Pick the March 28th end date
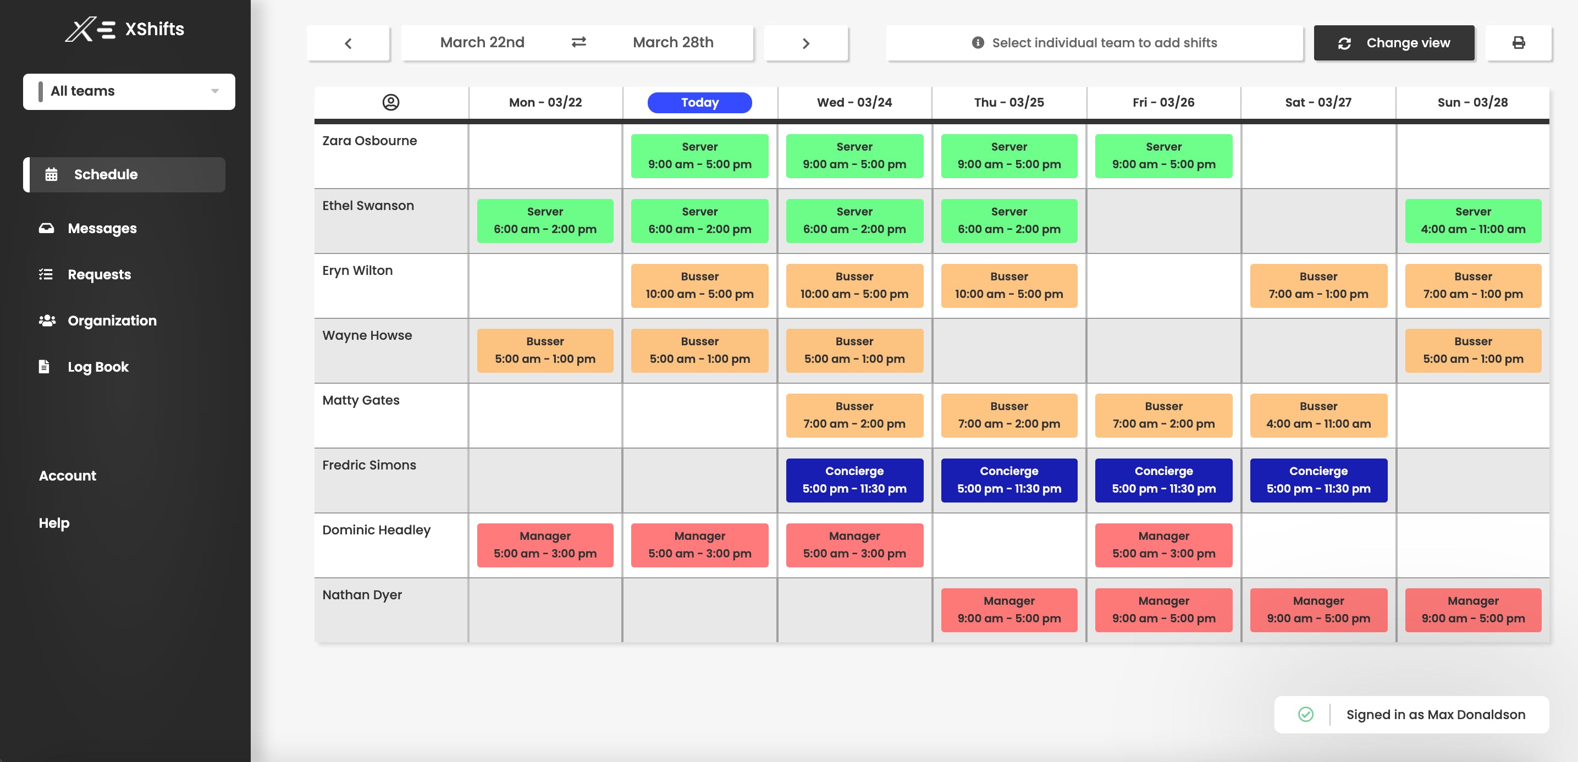The image size is (1578, 762). 672,42
